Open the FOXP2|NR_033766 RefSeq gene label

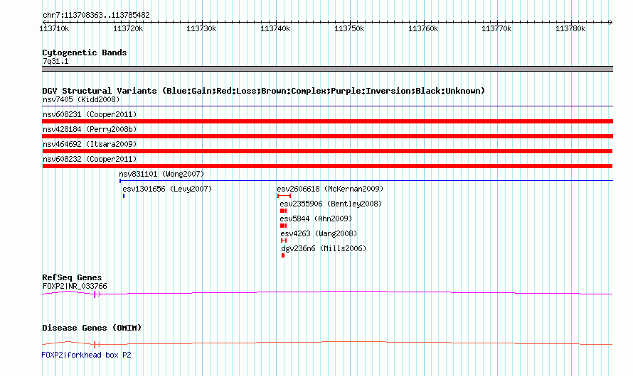click(x=75, y=286)
